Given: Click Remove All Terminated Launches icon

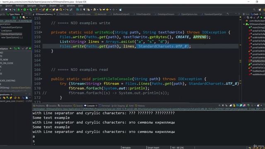Looking at the screenshot, I should pos(226,106).
